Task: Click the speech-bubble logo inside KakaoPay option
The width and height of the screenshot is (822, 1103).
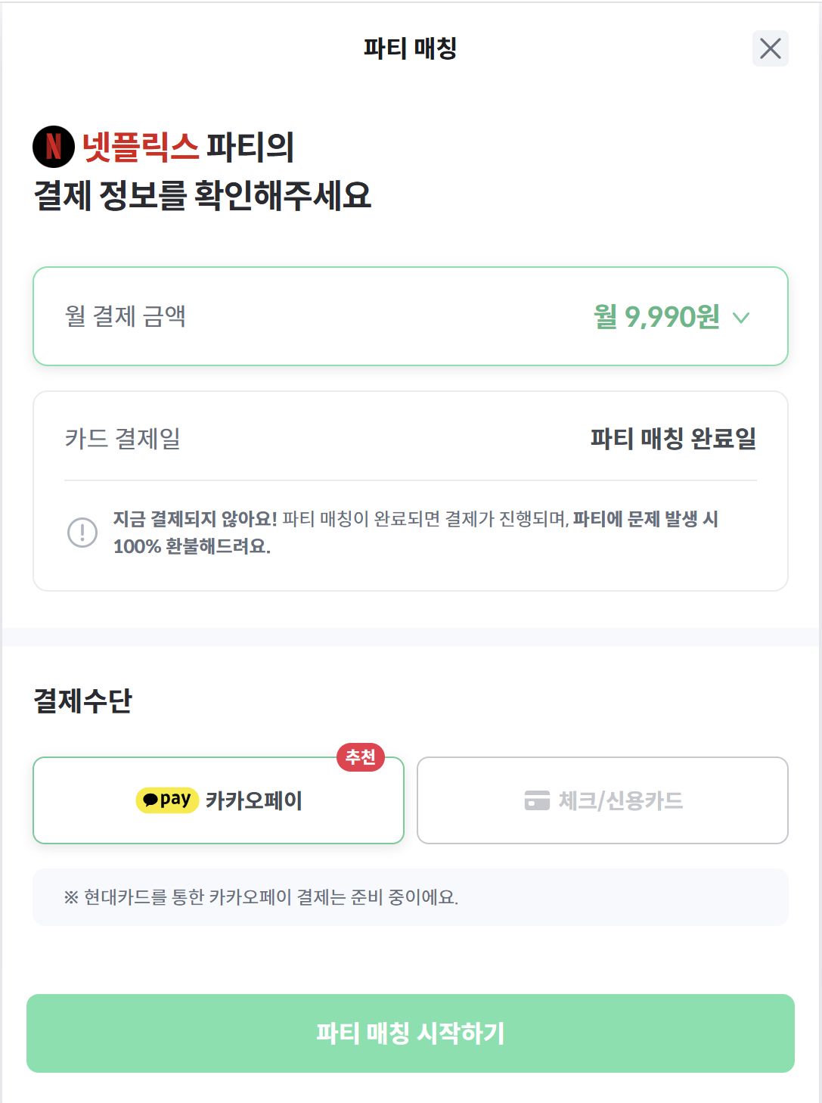Action: tap(151, 799)
